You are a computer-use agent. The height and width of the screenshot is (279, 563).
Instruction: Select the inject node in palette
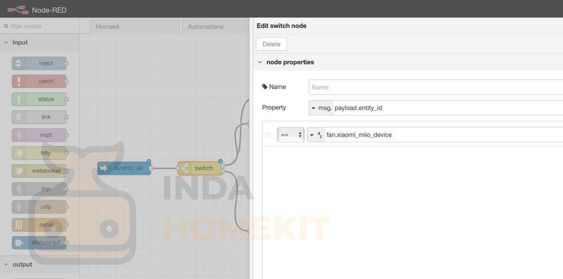point(39,63)
